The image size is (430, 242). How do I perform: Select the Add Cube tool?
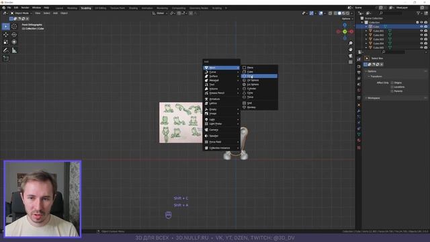(6, 58)
